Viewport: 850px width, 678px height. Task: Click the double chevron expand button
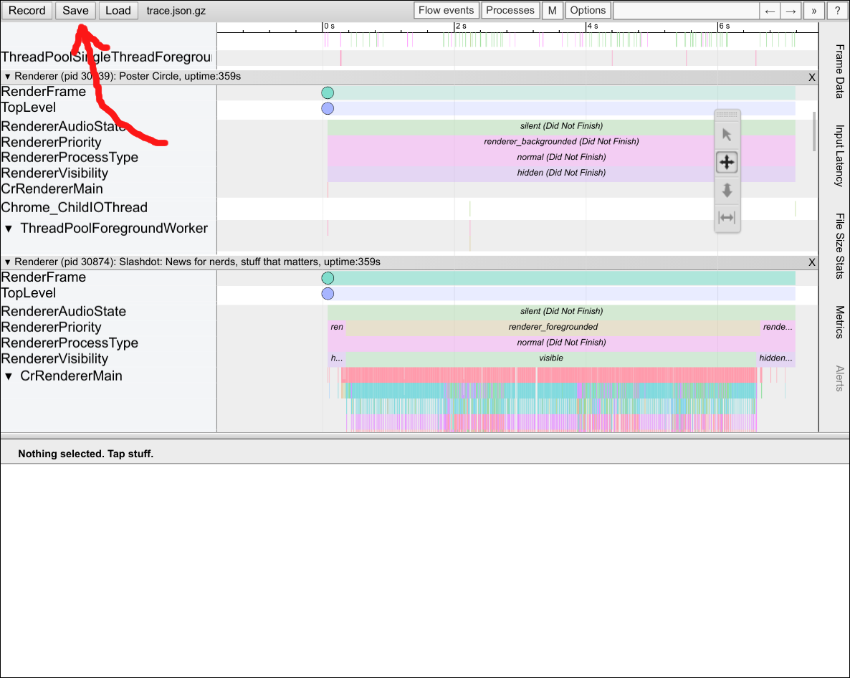pyautogui.click(x=814, y=11)
